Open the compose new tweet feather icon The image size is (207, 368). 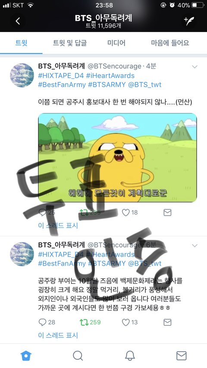[x=189, y=21]
